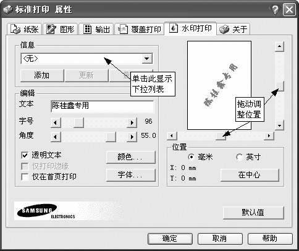Close the 标准打印 属性 dialog
Image resolution: width=299 pixels, height=251 pixels.
tap(289, 9)
